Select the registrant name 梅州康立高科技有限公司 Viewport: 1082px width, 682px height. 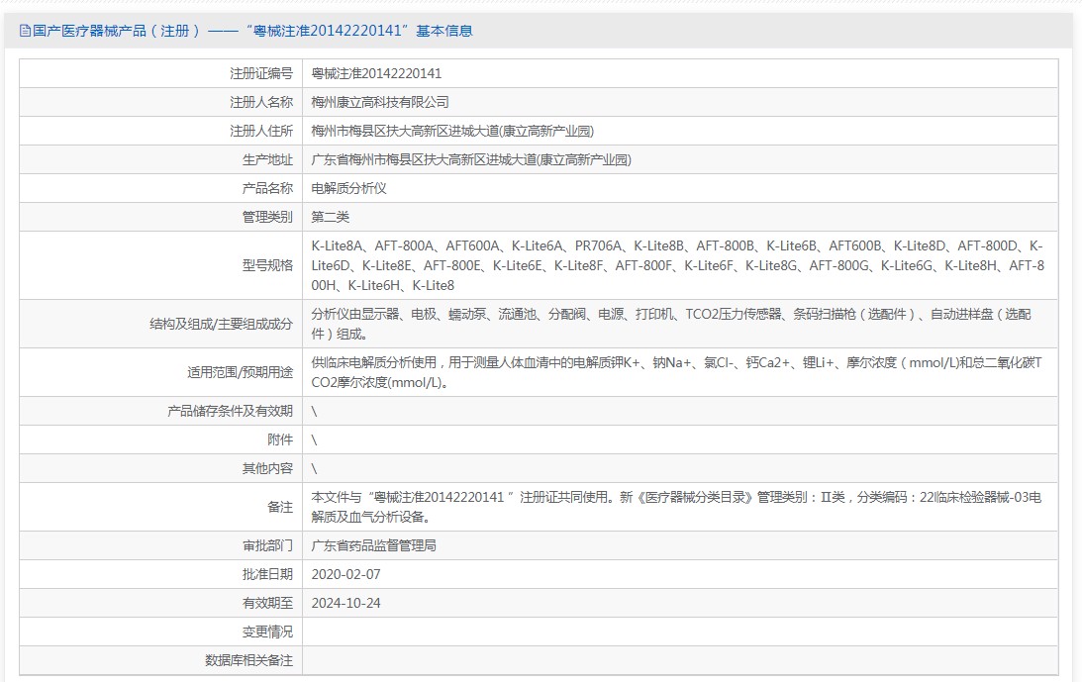(x=380, y=102)
